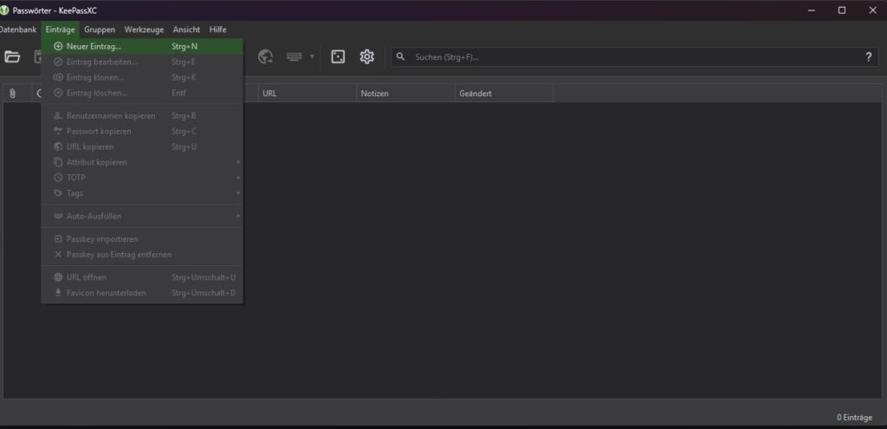The height and width of the screenshot is (429, 887).
Task: Expand the Tags submenu
Action: [x=143, y=193]
